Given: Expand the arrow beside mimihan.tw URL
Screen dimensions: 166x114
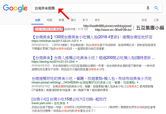Looking at the screenshot, I should [x=81, y=41].
